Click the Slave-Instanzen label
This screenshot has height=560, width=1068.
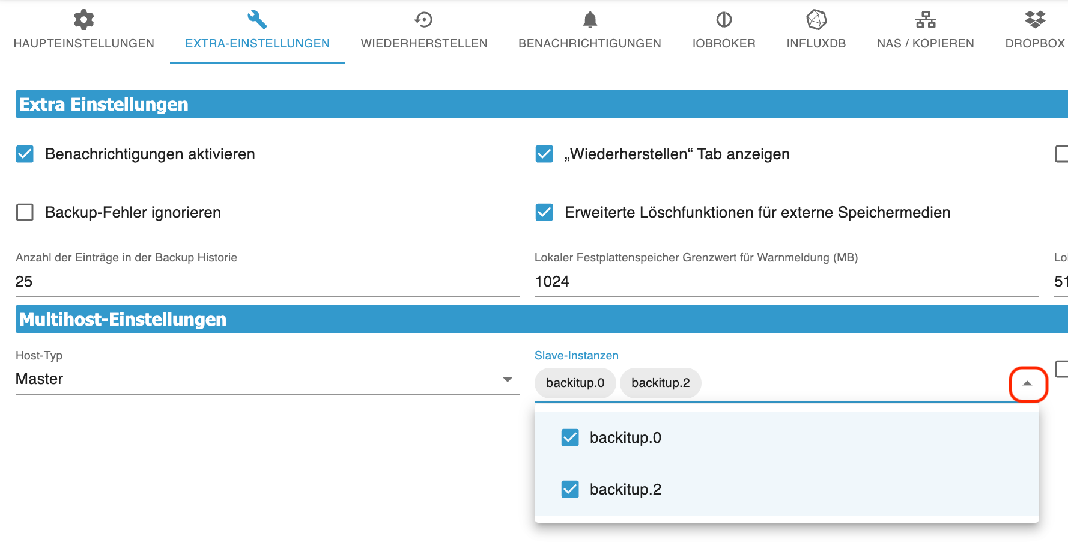coord(577,355)
